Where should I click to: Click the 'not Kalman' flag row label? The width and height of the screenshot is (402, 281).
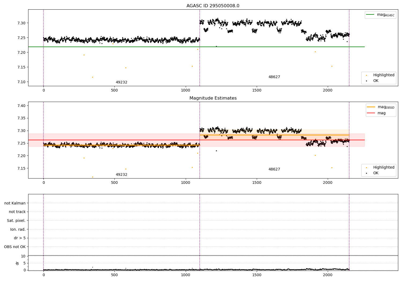[15, 203]
